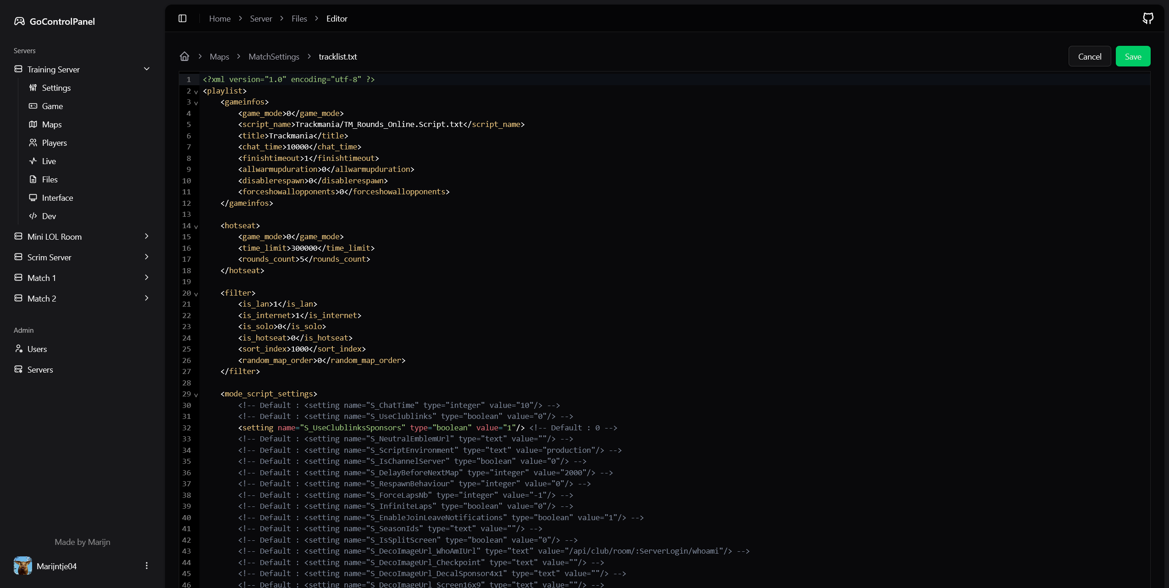This screenshot has width=1169, height=588.
Task: Navigate to Server breadcrumb
Action: click(x=261, y=18)
